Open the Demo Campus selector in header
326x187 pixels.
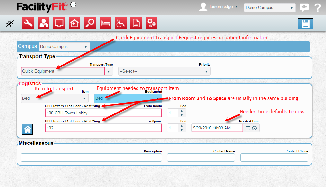(x=269, y=8)
